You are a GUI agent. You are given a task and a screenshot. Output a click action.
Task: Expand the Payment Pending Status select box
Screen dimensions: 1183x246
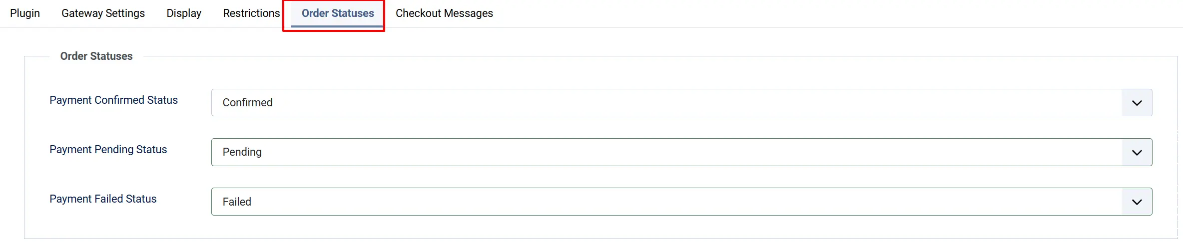click(x=681, y=152)
